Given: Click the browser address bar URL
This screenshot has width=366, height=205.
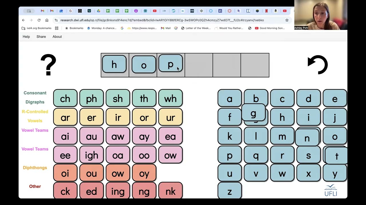Looking at the screenshot, I should click(162, 20).
